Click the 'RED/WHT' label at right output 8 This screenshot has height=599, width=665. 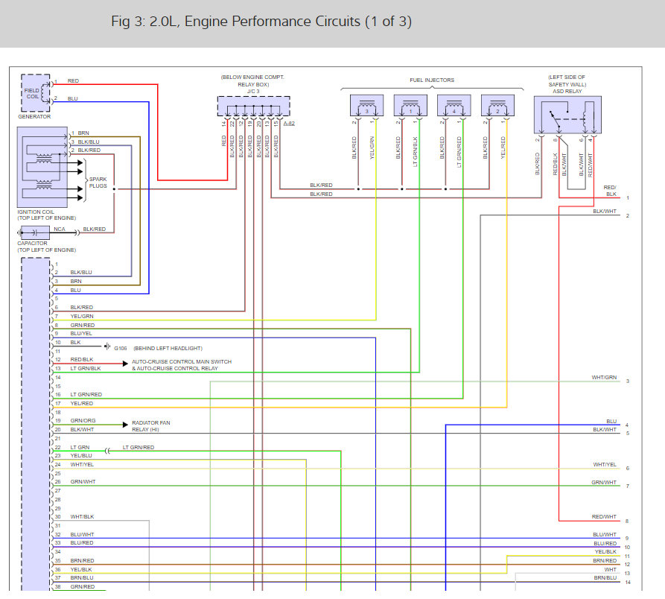[x=605, y=517]
